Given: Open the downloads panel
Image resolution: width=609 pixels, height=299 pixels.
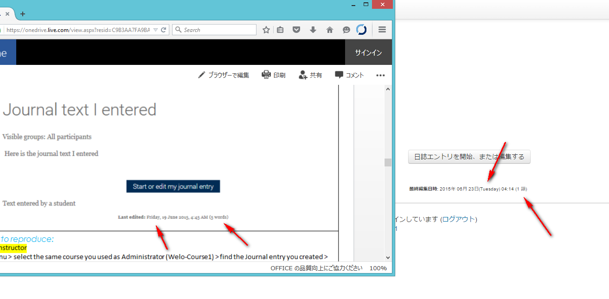Looking at the screenshot, I should click(313, 30).
